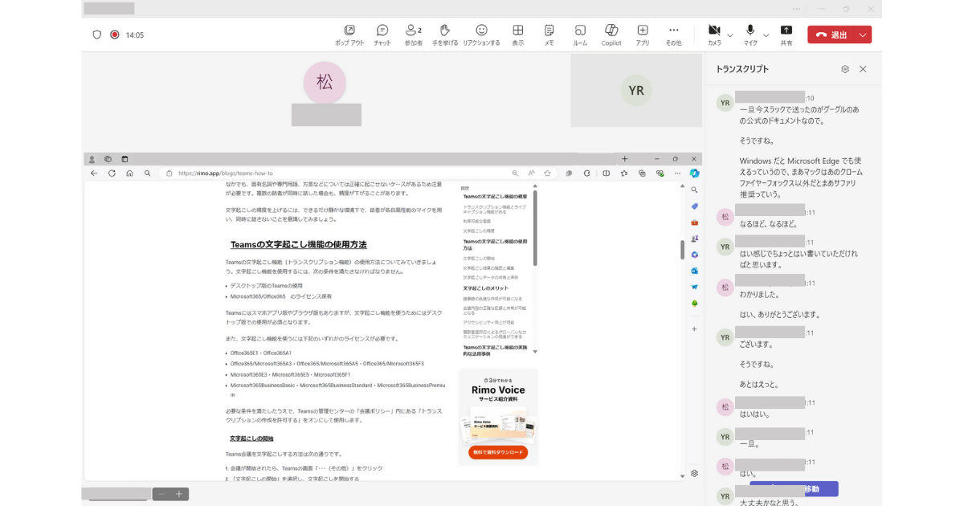
Task: Open the meeting notes (メモ)
Action: (x=548, y=34)
